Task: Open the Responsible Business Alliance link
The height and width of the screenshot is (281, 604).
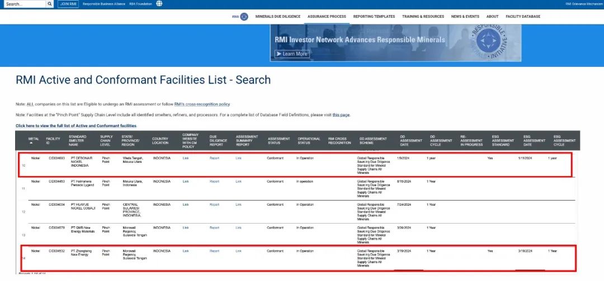Action: 104,4
